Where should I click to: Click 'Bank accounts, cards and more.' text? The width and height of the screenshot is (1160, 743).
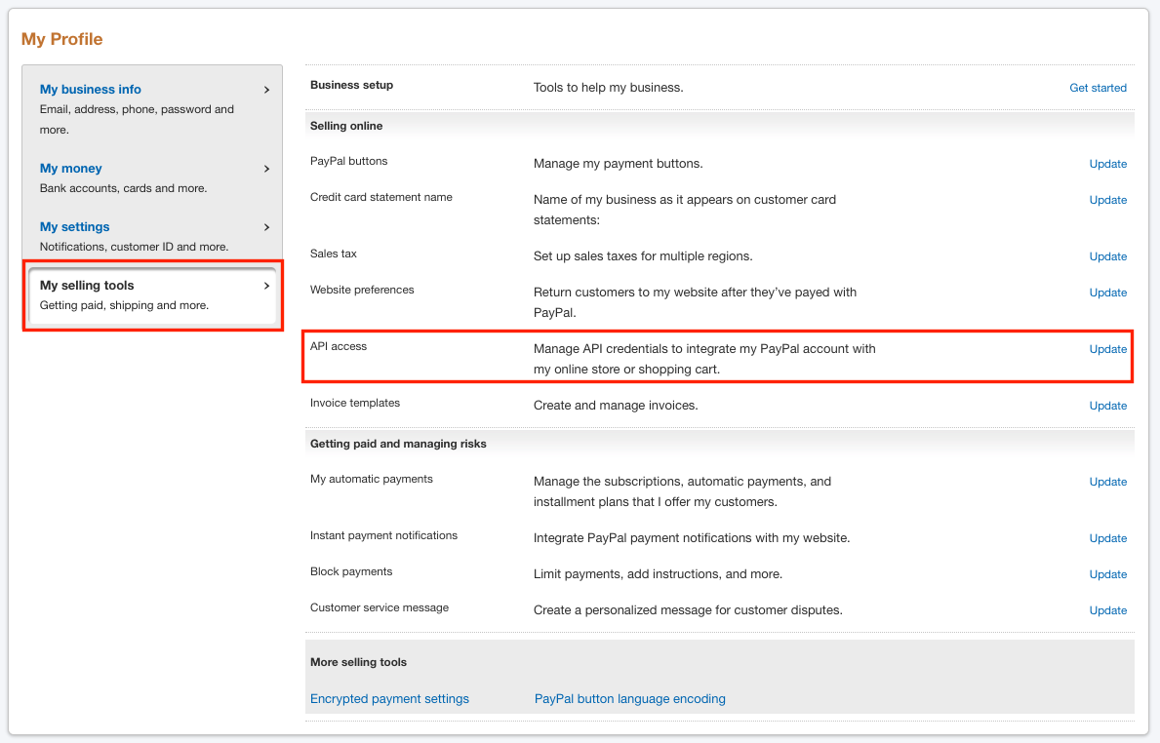124,188
